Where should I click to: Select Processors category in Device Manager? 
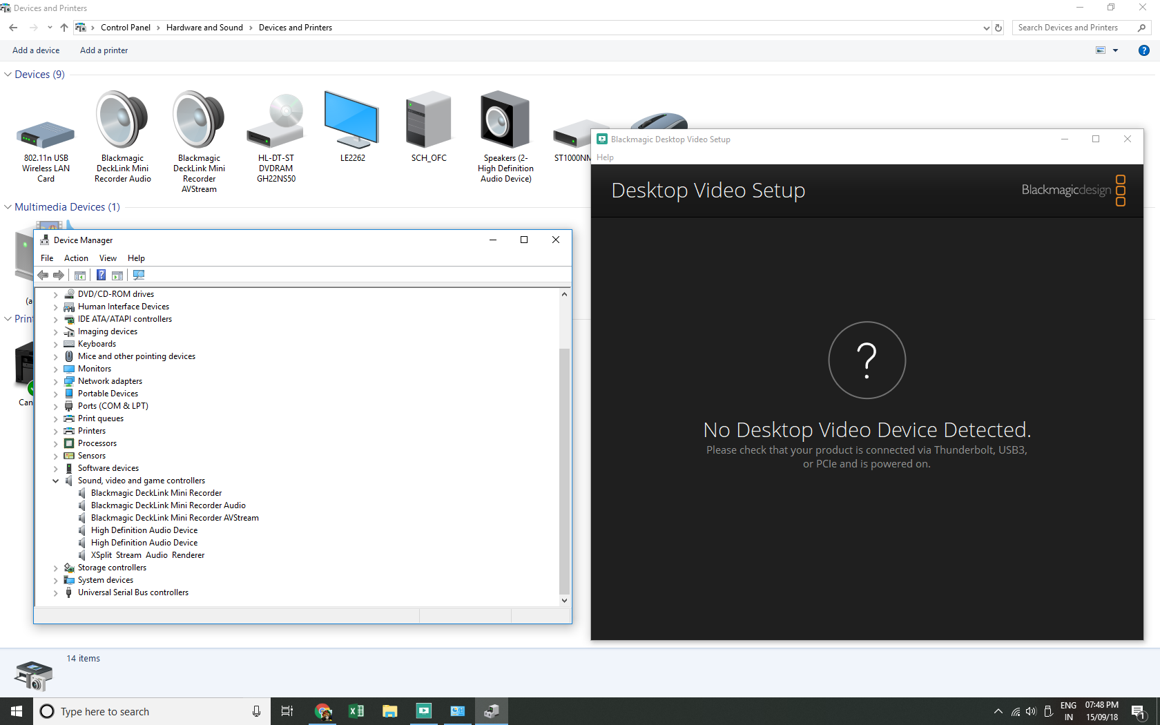tap(97, 443)
